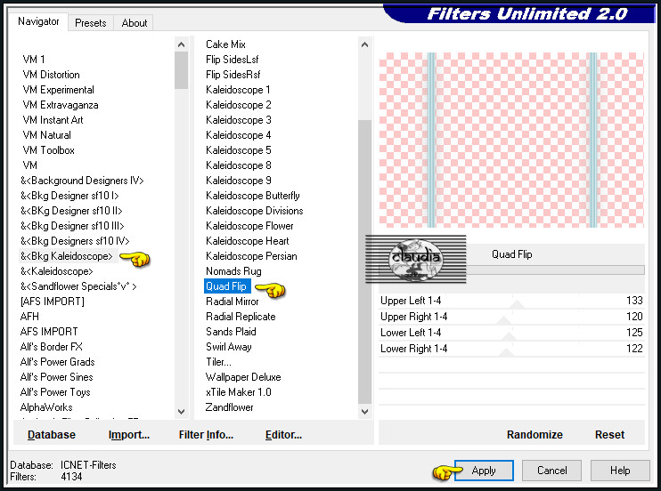Select Radial Replicate filter

[241, 317]
